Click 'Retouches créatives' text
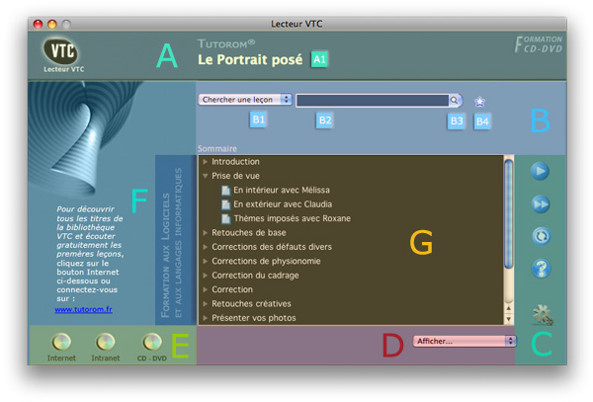593x402 pixels. point(251,304)
